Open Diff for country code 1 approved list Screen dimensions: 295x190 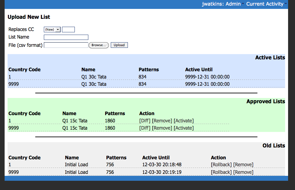145,121
